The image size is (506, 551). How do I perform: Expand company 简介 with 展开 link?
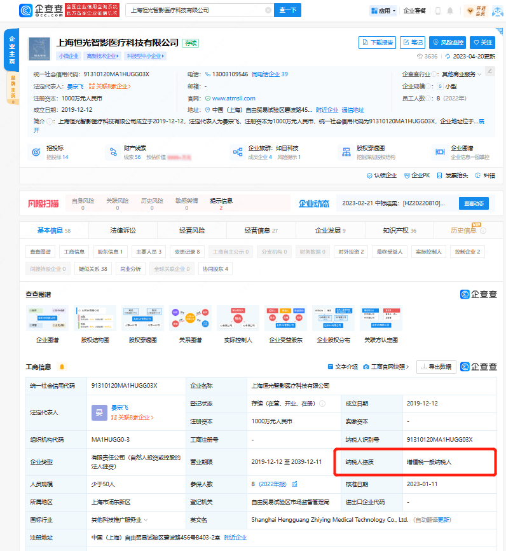(x=481, y=121)
